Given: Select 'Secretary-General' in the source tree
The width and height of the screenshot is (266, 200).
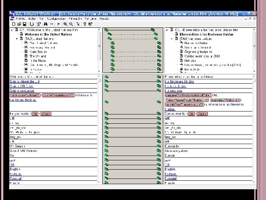Looking at the screenshot, I should (42, 47).
